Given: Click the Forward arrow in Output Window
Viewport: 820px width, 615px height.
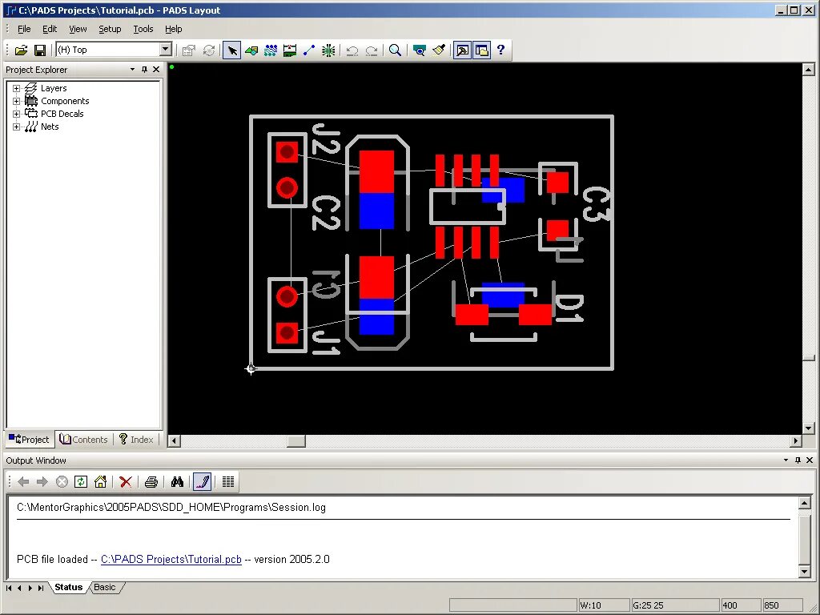Looking at the screenshot, I should [x=42, y=481].
